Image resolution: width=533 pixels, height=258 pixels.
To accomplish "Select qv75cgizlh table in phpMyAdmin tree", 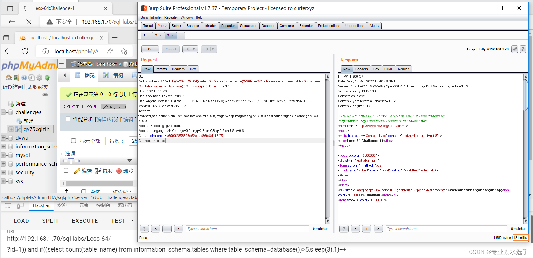I will (37, 129).
